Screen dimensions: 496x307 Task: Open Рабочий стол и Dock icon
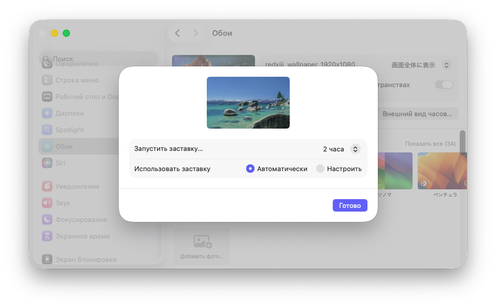pyautogui.click(x=47, y=96)
